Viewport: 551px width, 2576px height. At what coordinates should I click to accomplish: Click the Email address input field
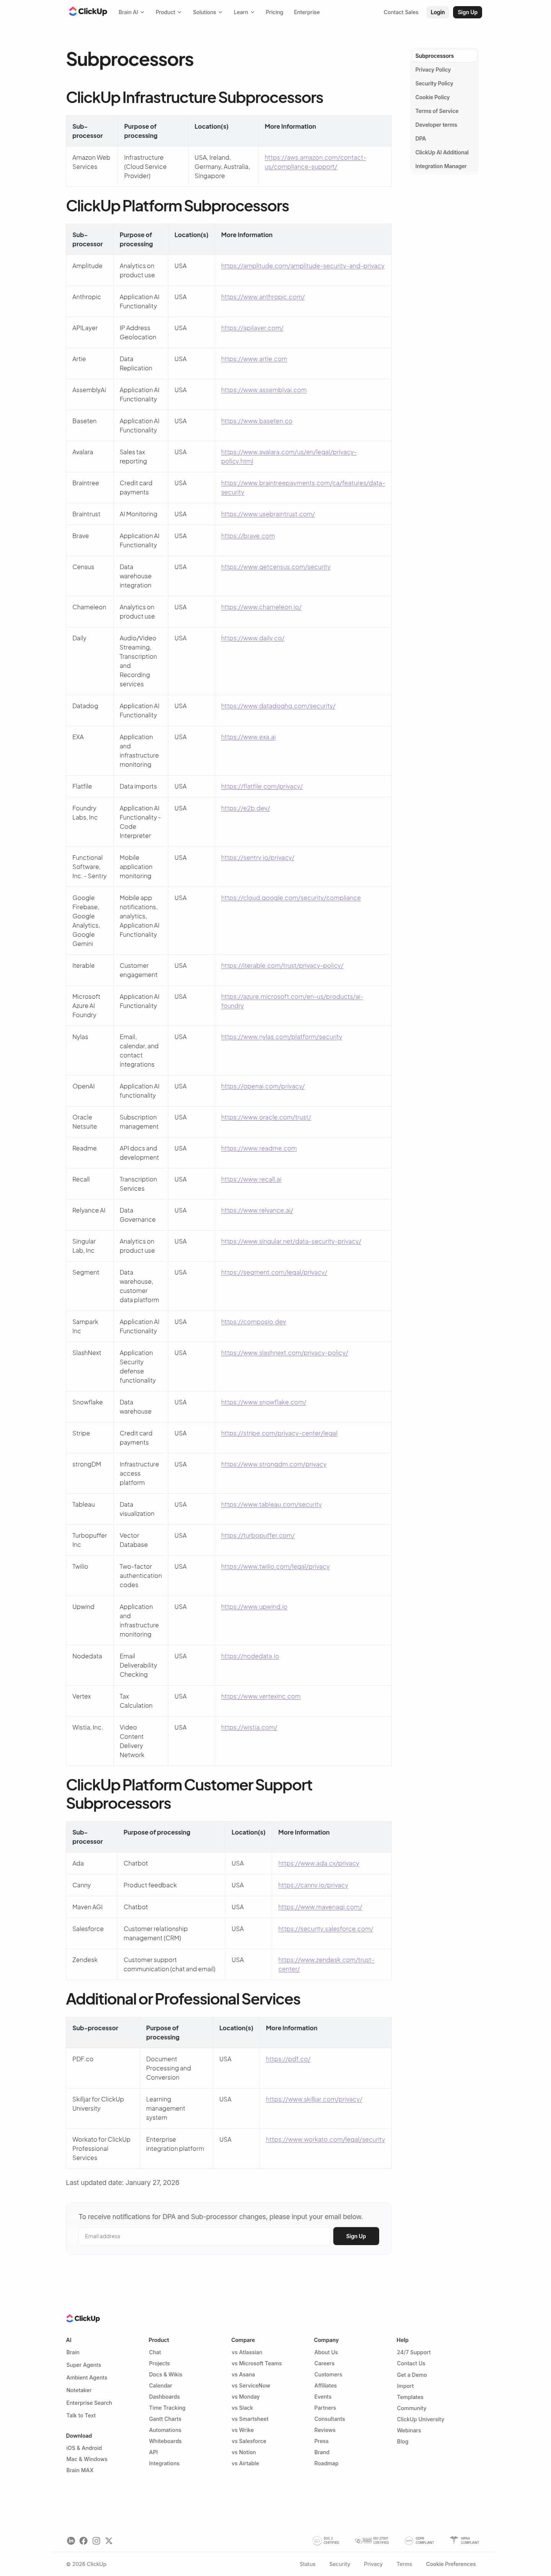point(205,2236)
